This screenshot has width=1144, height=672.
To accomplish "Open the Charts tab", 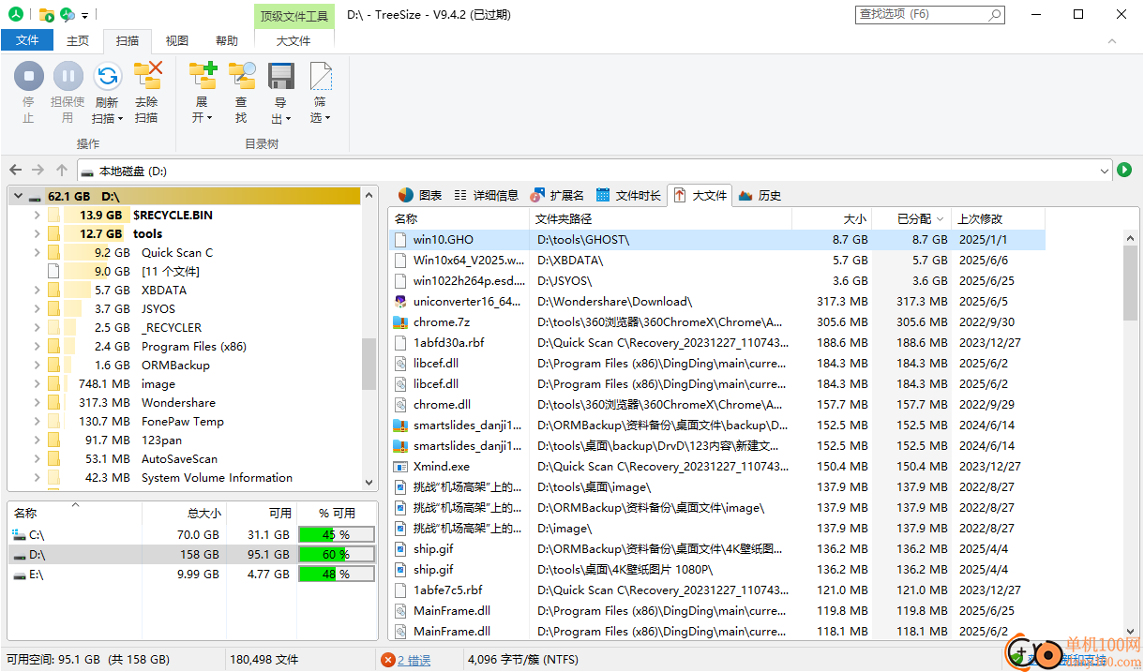I will pyautogui.click(x=419, y=195).
